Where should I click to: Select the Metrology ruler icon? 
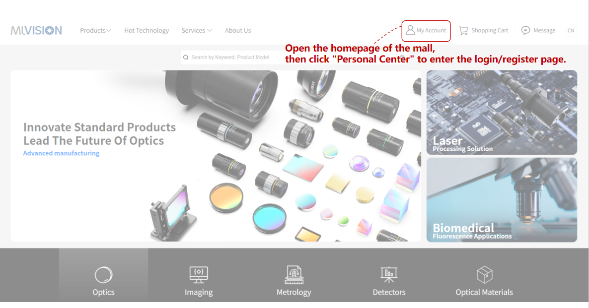294,275
